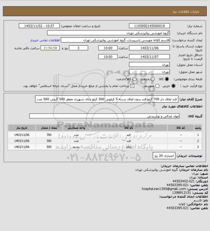This screenshot has width=210, height=231.
Task: Choose the متوسط purchase type radio button
Action: (157, 86)
